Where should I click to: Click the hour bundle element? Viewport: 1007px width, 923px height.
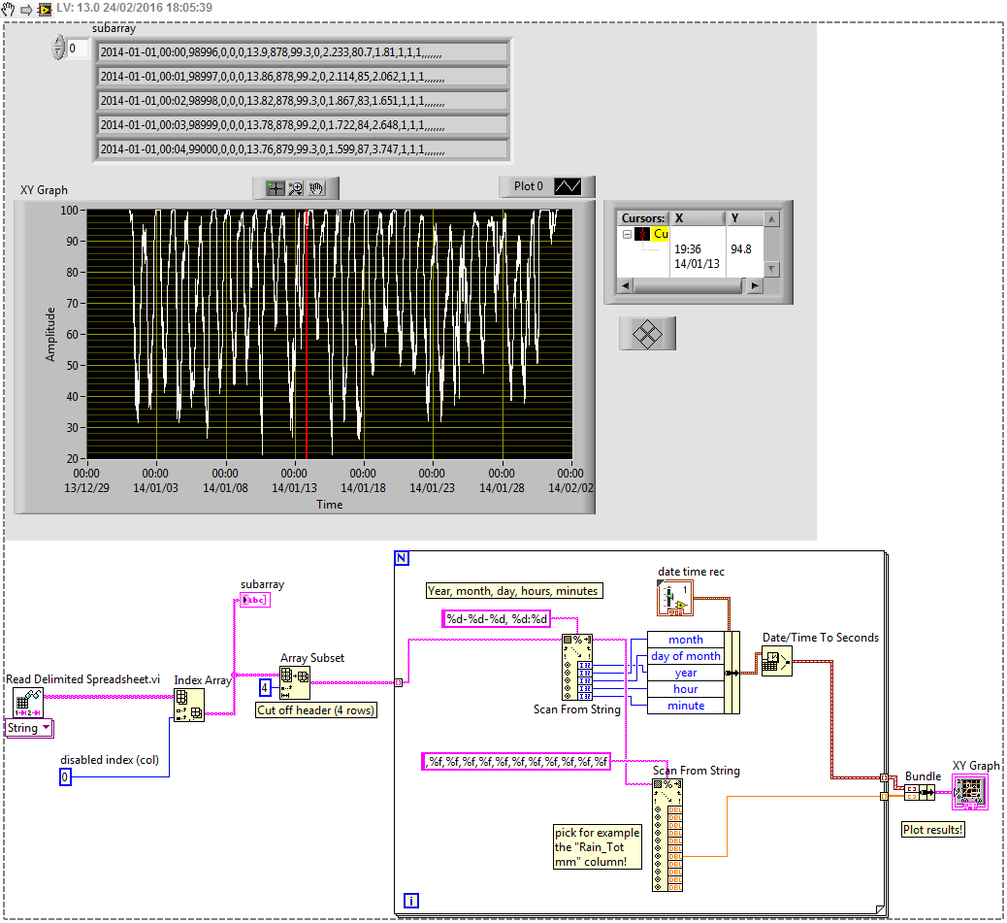click(x=685, y=689)
